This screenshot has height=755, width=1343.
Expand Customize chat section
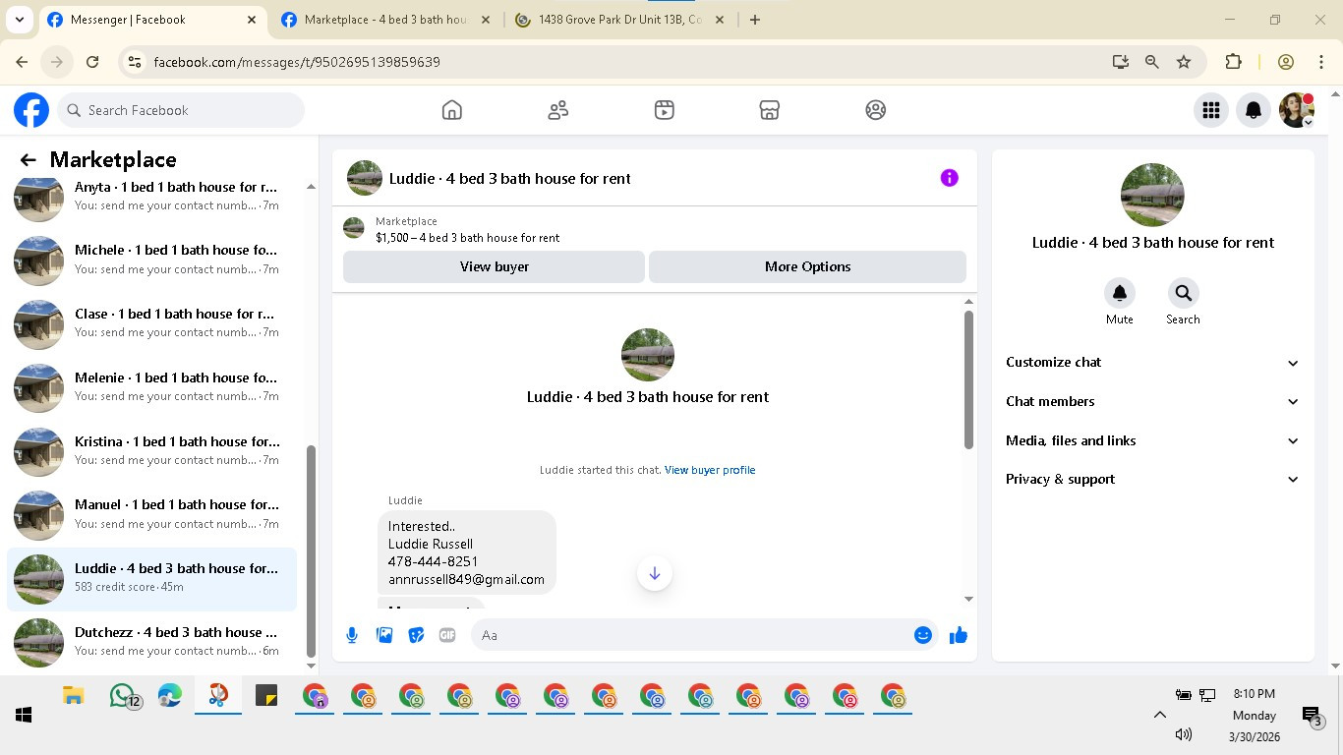[1152, 363]
